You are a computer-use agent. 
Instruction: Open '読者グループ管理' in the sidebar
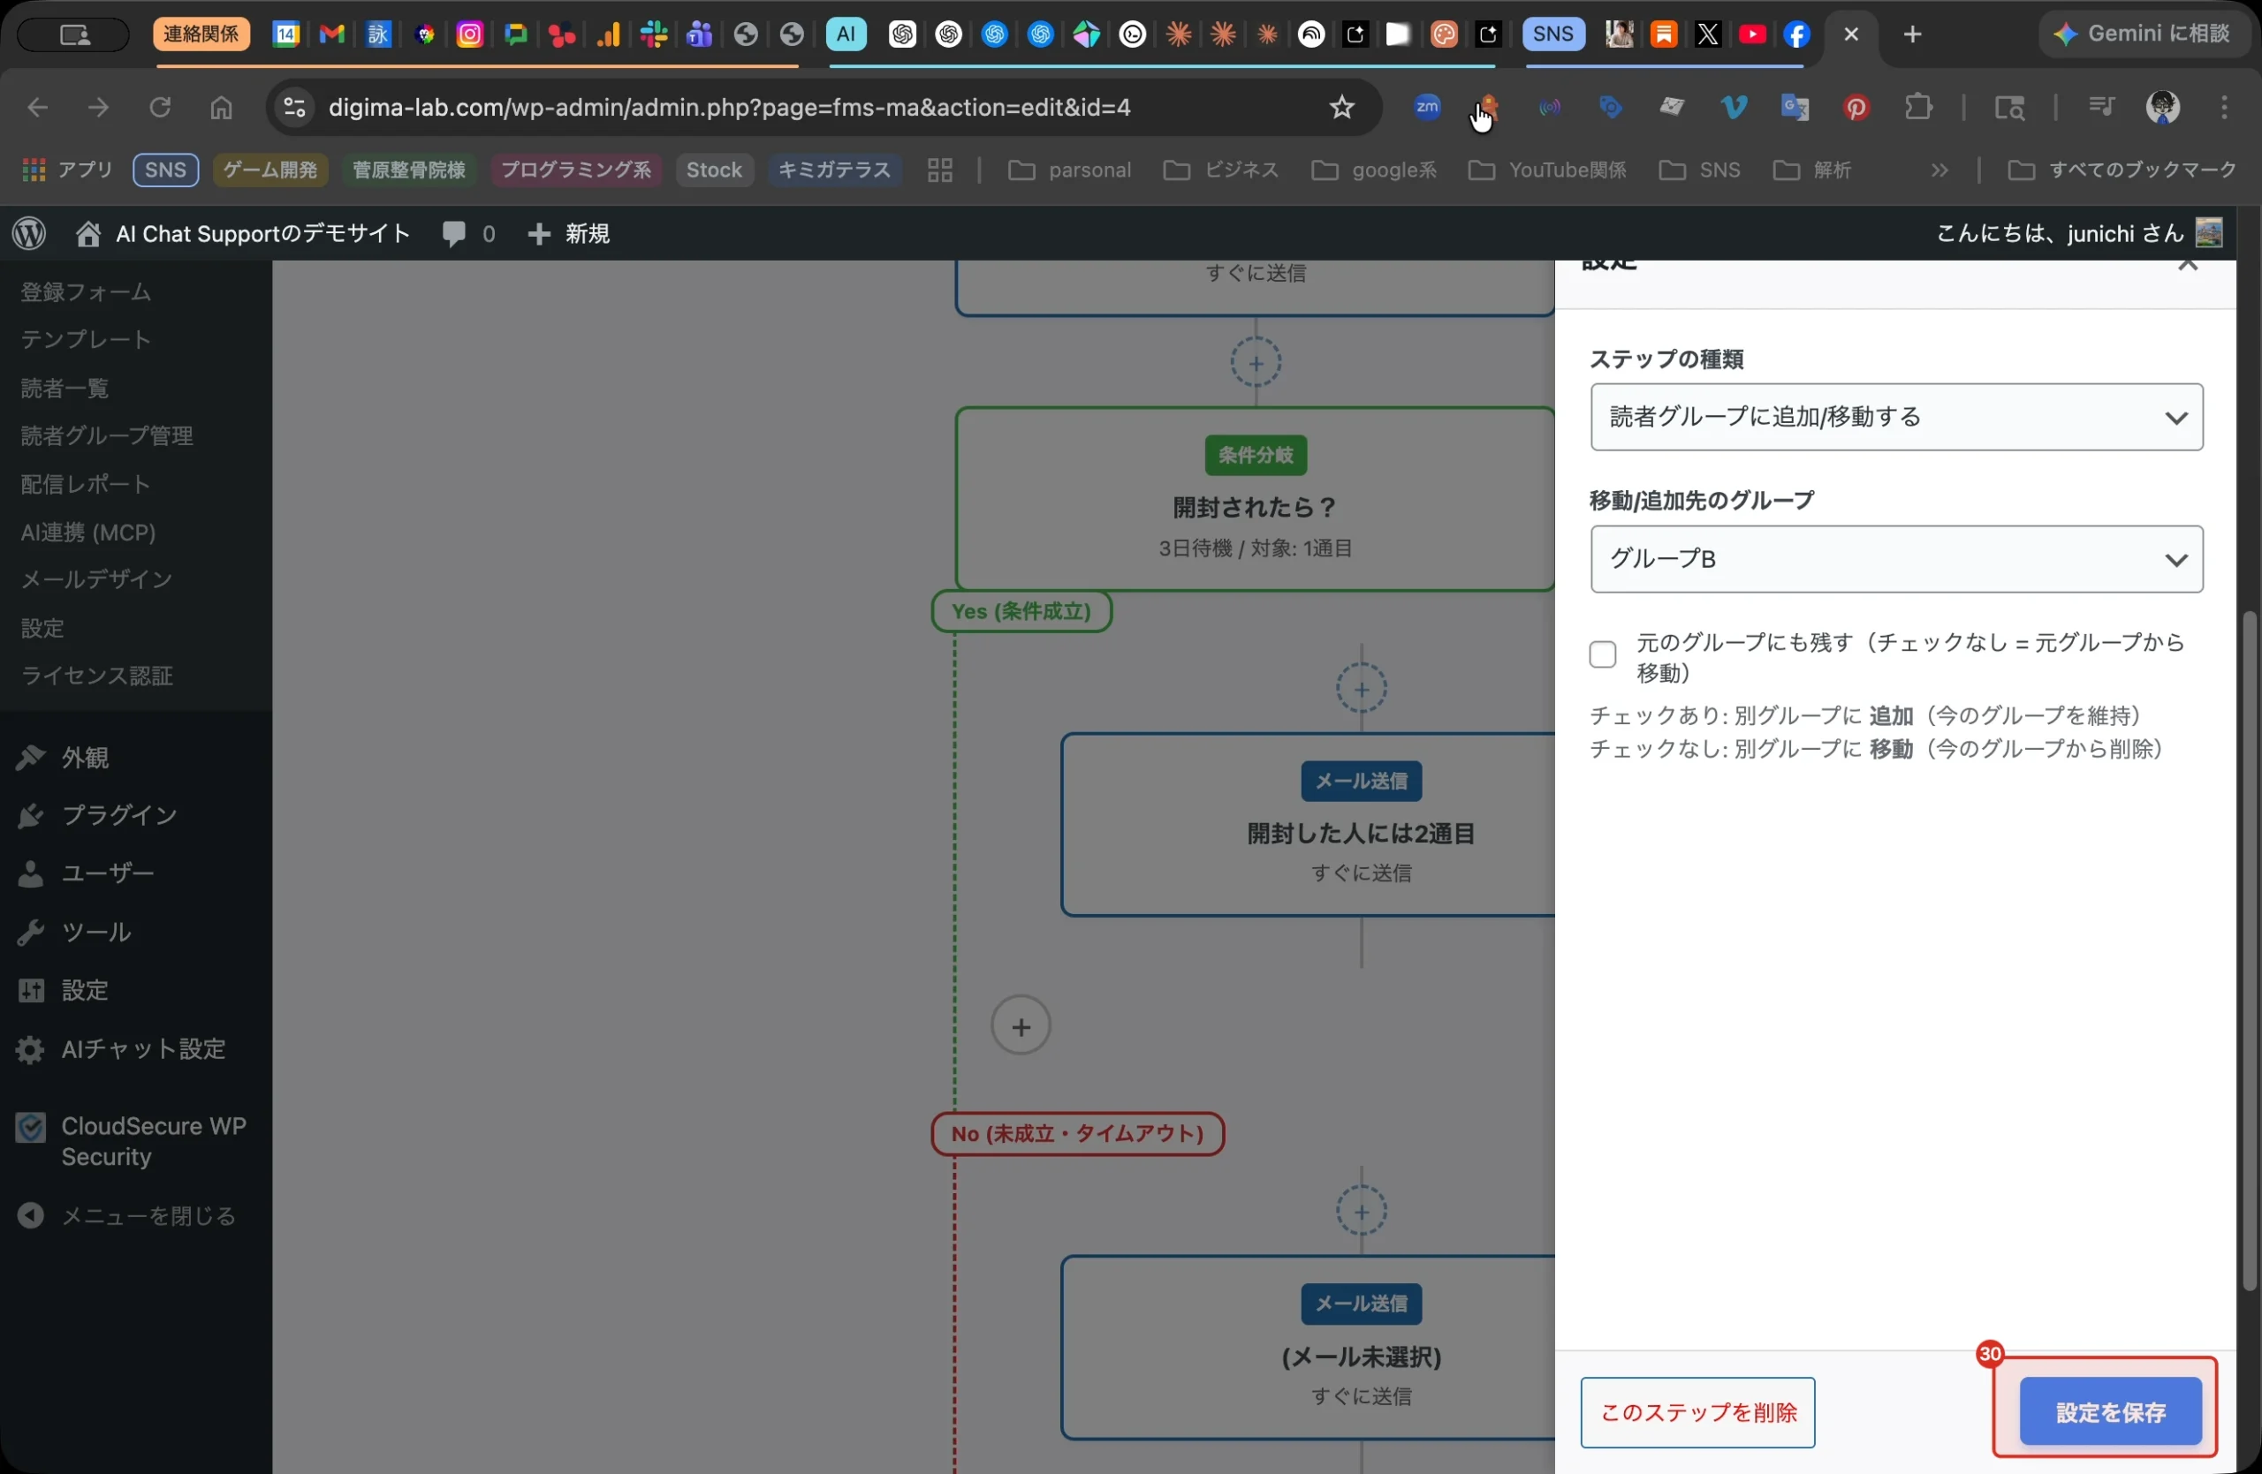(108, 436)
